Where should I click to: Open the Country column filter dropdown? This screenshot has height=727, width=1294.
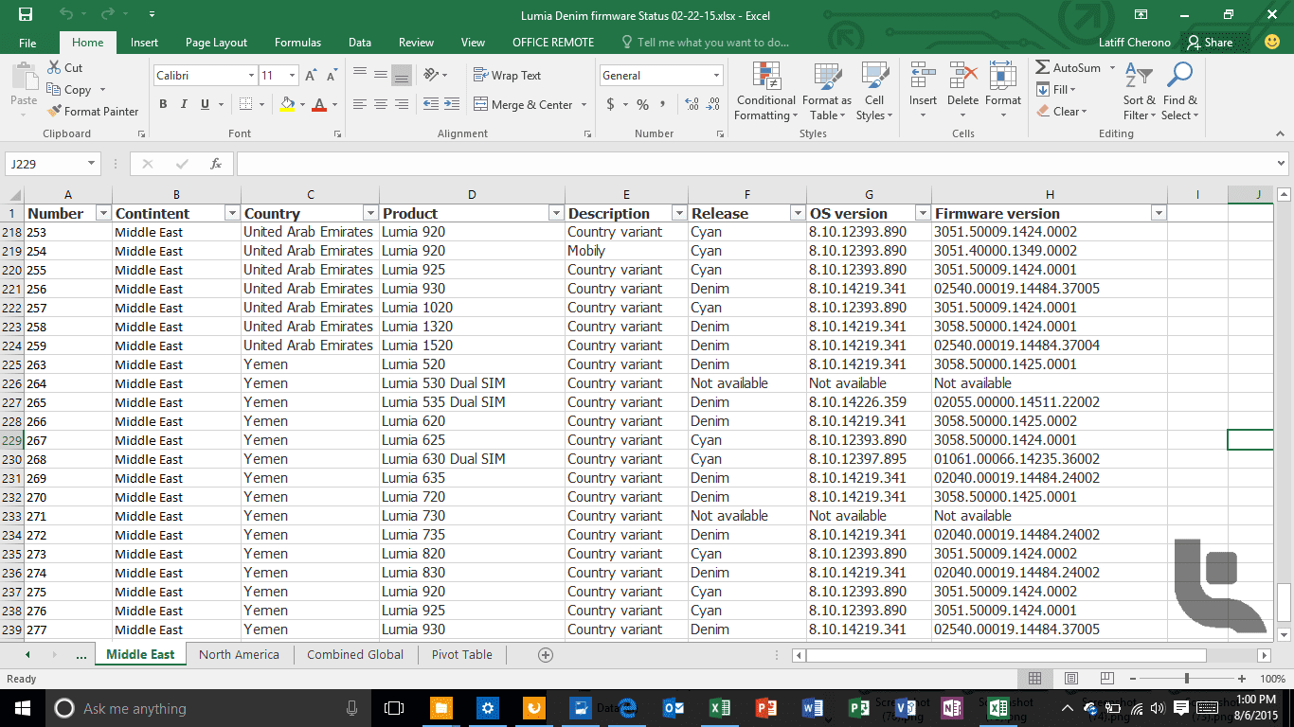[x=370, y=214]
